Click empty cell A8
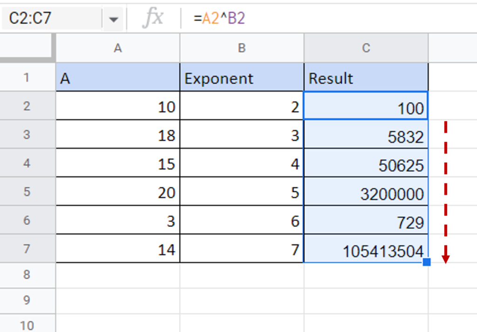477x332 pixels. [118, 275]
